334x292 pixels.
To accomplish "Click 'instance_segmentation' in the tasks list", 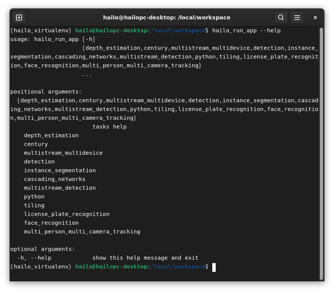I will click(x=60, y=170).
